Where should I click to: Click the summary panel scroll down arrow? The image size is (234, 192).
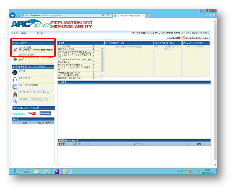tap(102, 76)
